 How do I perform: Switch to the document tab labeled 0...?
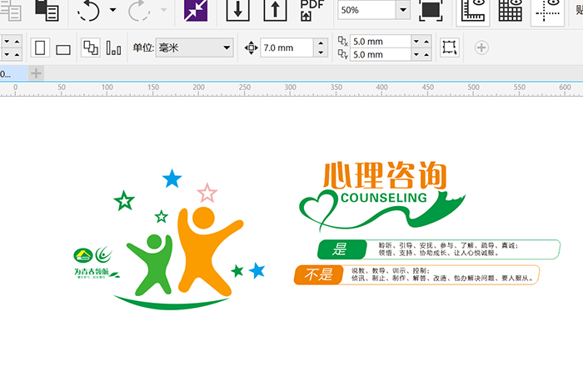click(x=13, y=73)
